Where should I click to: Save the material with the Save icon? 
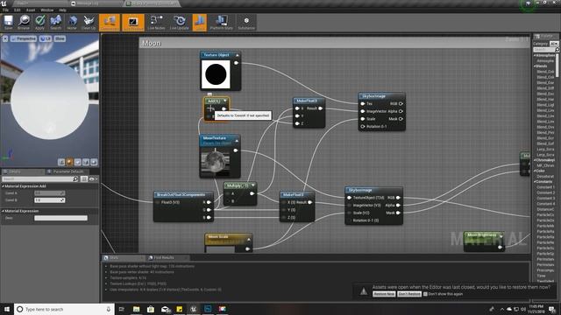8,22
